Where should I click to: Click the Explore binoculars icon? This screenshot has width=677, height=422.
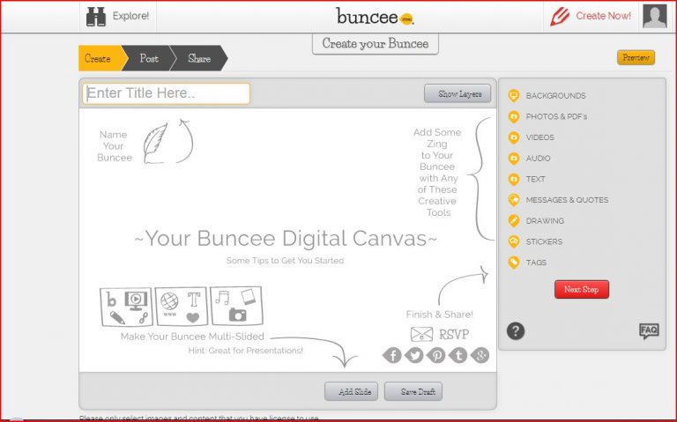96,17
